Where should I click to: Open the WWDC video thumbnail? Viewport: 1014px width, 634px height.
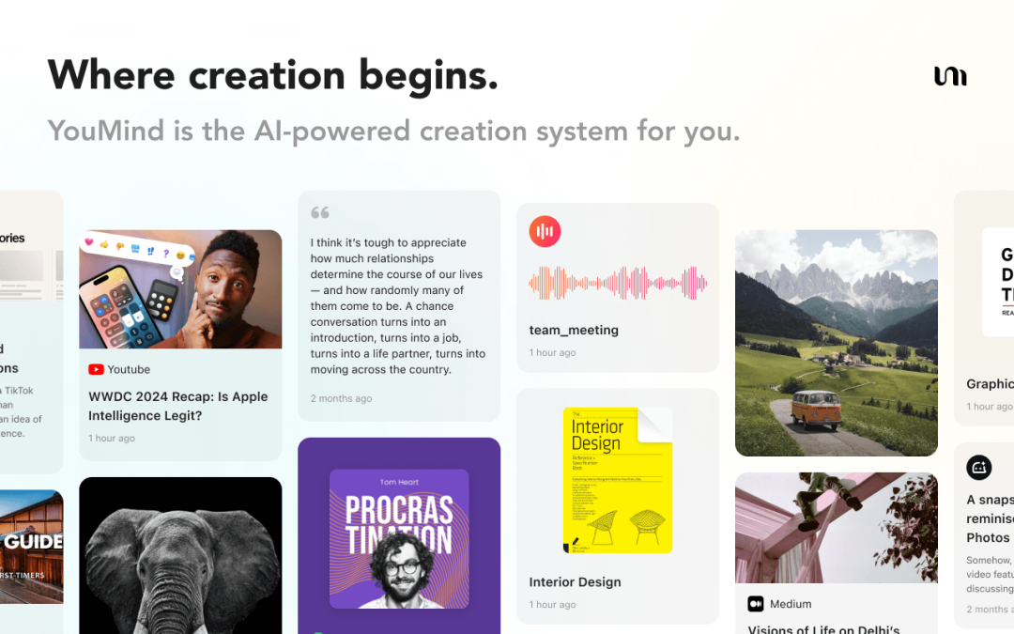point(180,289)
